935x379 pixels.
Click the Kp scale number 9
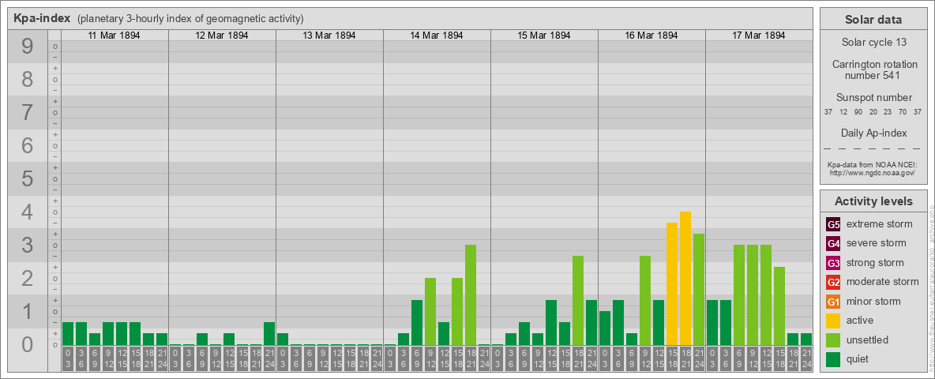(x=28, y=47)
